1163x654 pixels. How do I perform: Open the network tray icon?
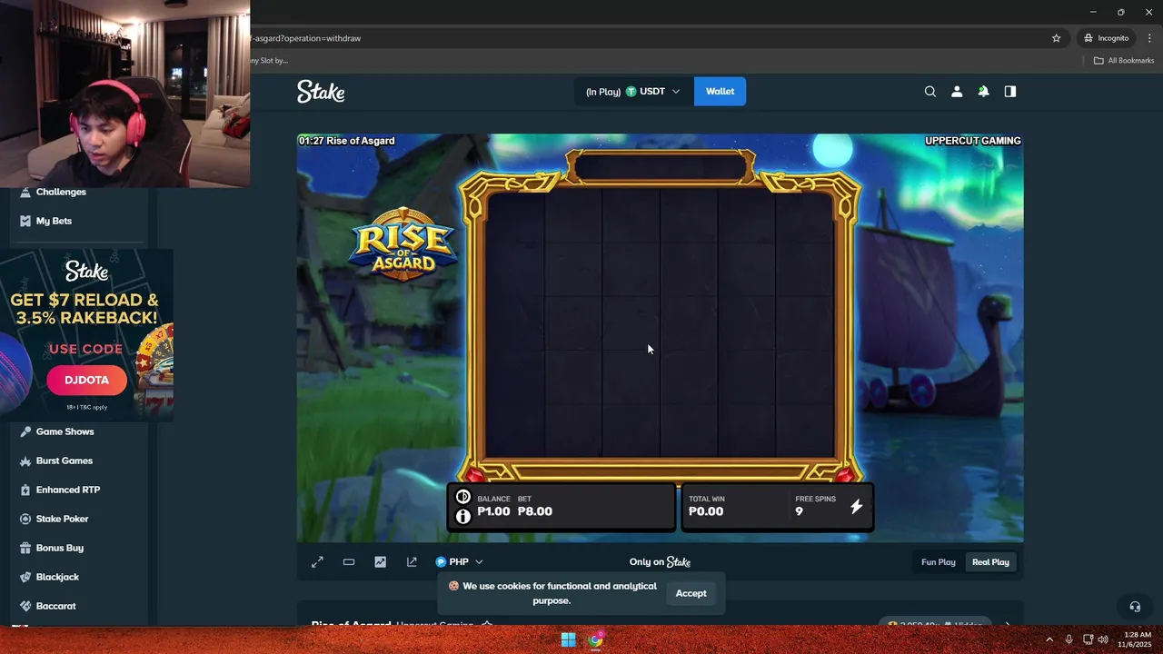pyautogui.click(x=1088, y=640)
